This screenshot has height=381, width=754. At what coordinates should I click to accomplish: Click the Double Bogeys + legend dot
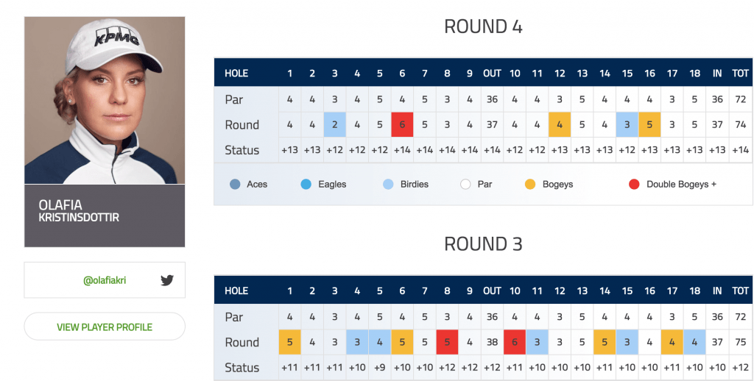[634, 184]
